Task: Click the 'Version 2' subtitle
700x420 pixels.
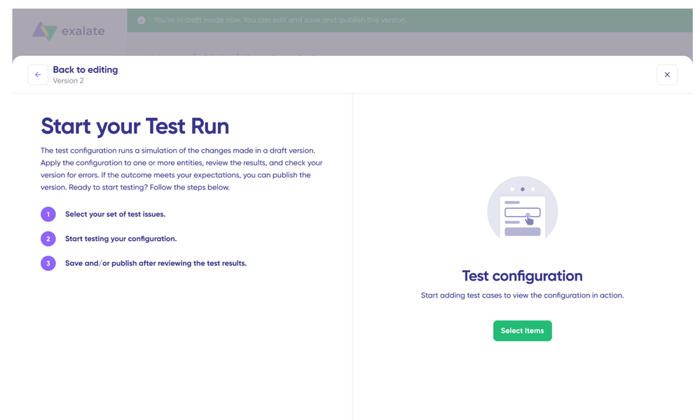Action: pos(68,80)
